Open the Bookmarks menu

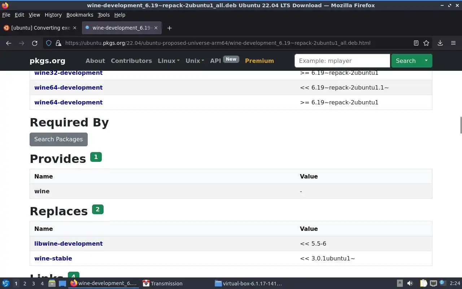coord(80,15)
